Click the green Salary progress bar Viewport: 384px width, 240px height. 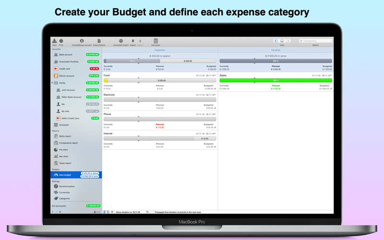tap(276, 80)
